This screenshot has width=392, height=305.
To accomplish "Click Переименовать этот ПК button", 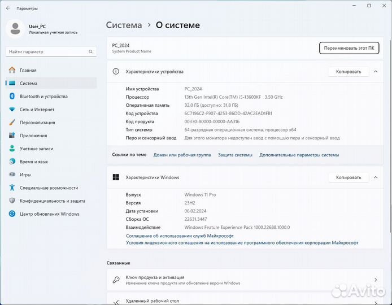I will click(349, 48).
